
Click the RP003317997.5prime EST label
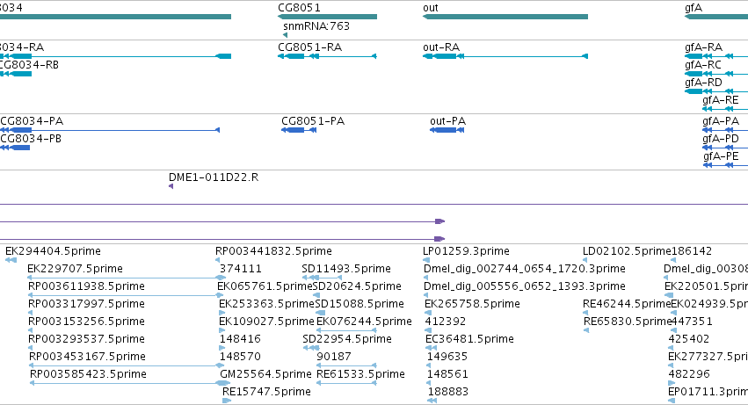86,304
